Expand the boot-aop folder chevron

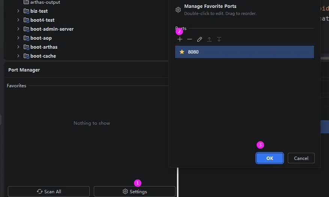click(x=18, y=38)
